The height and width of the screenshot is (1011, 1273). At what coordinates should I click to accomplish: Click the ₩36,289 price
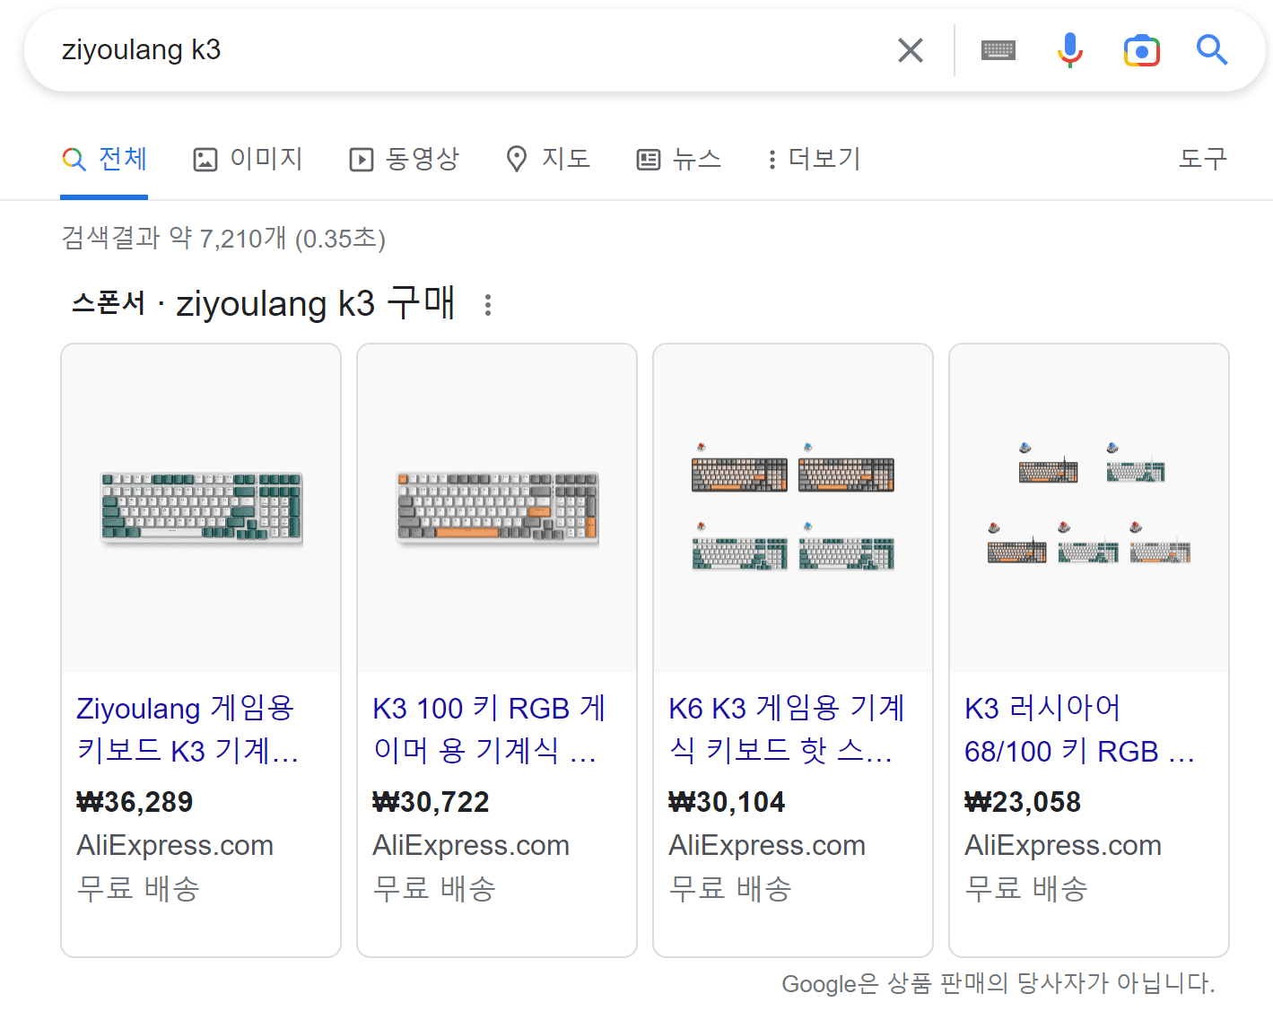135,802
